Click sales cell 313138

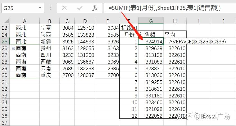151,55
